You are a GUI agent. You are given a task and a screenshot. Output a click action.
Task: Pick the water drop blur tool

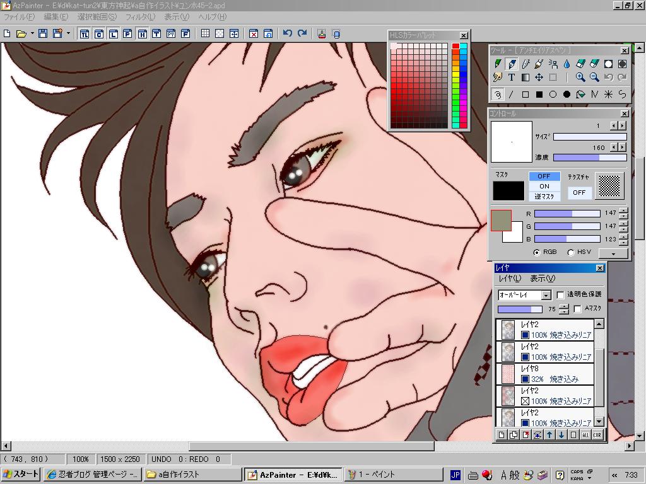(567, 64)
